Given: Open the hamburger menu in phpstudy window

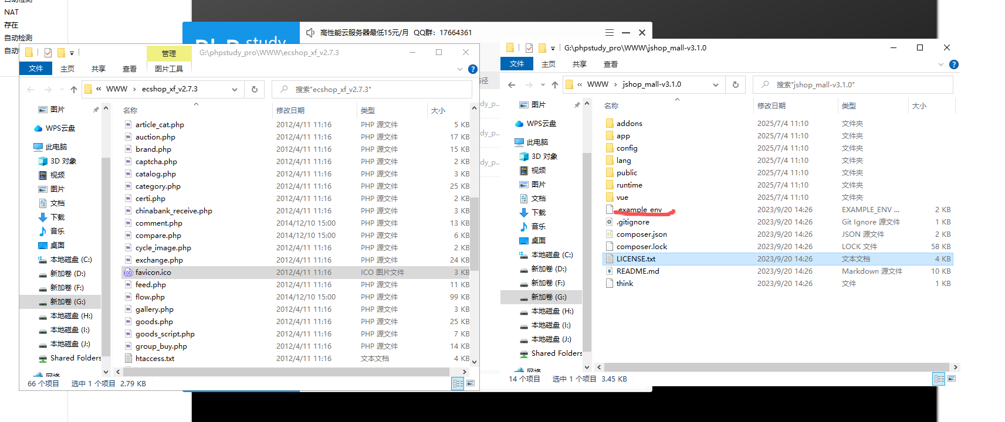Looking at the screenshot, I should 610,33.
